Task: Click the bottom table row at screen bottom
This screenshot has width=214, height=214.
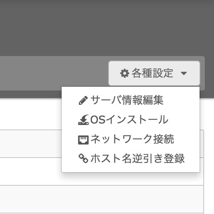Action: (x=101, y=214)
